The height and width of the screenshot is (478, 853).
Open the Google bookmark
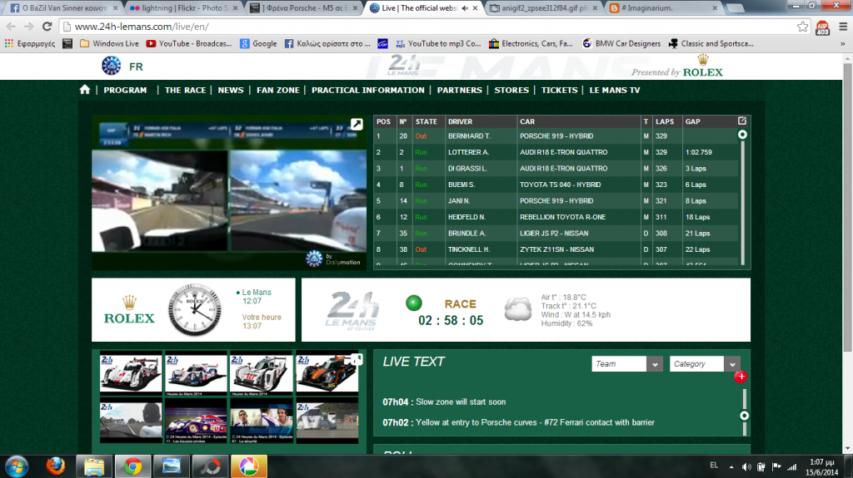[x=258, y=43]
